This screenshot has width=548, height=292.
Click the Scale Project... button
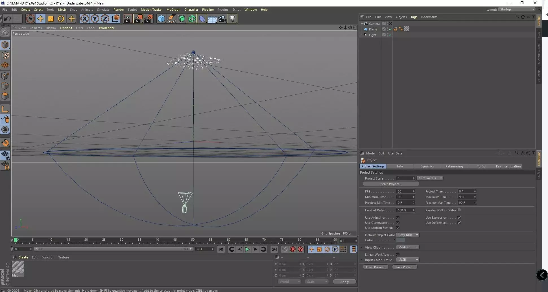pyautogui.click(x=391, y=184)
